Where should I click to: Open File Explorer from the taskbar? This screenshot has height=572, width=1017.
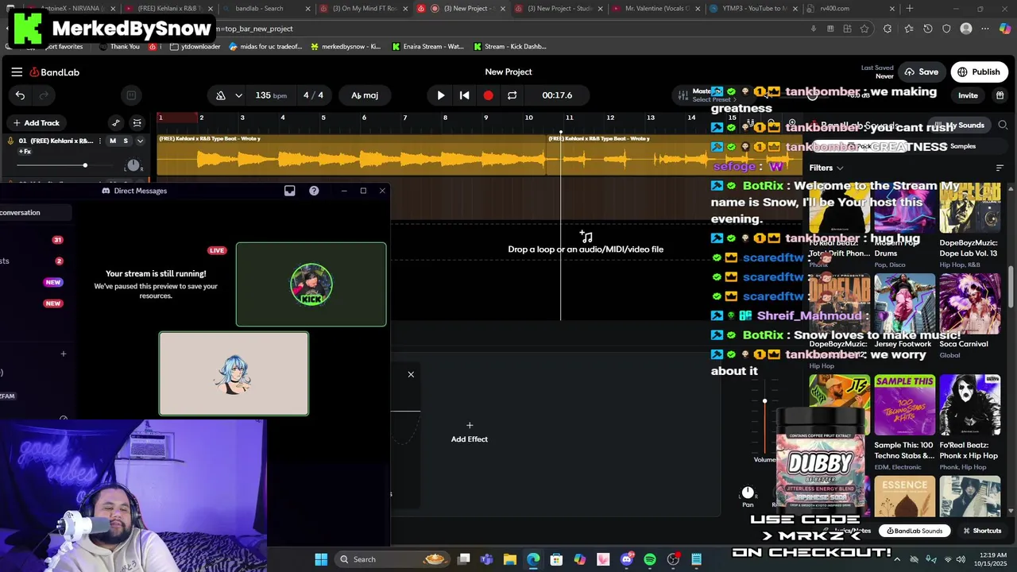[510, 559]
